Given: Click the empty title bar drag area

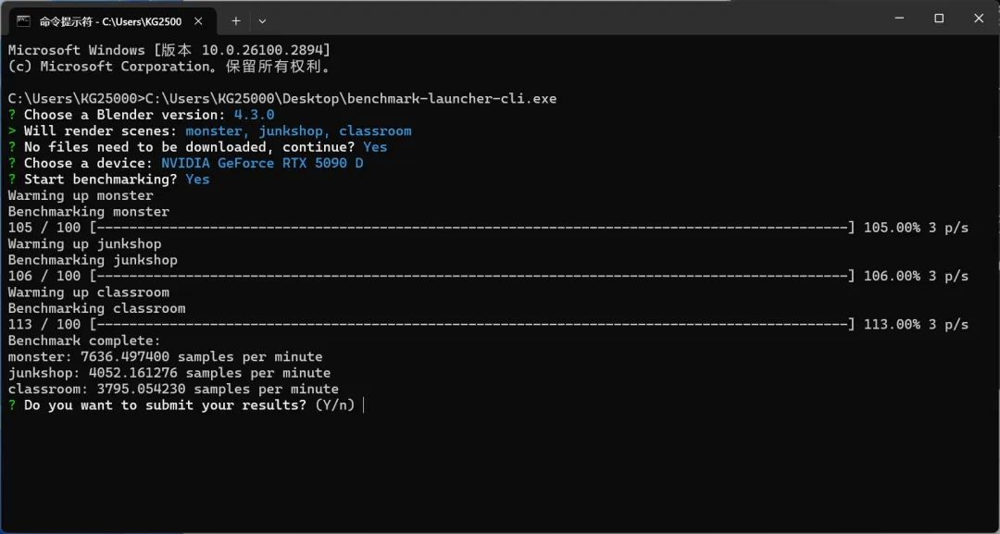Looking at the screenshot, I should pos(556,19).
